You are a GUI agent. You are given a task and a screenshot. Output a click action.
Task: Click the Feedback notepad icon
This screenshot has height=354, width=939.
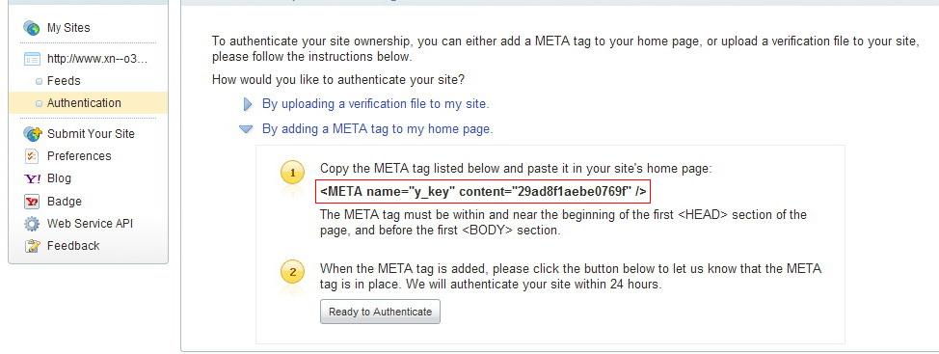32,246
